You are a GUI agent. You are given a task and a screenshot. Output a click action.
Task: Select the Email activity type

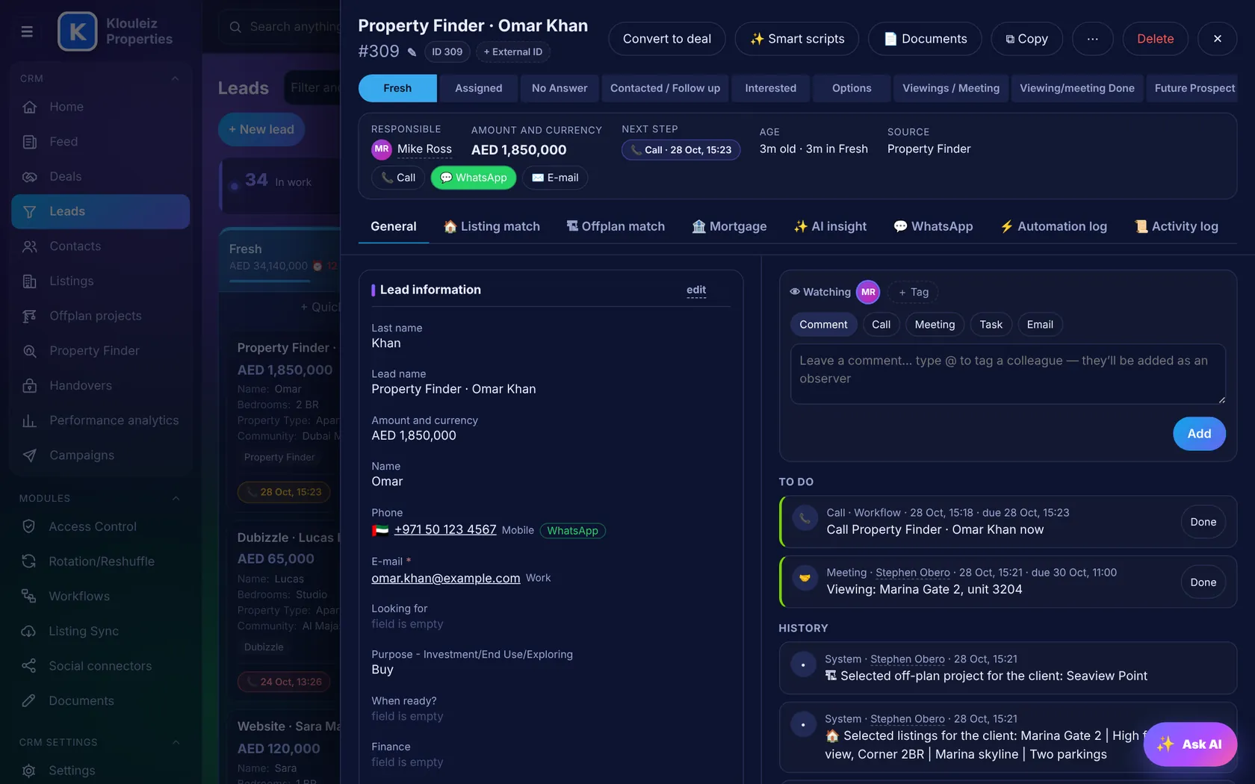click(1040, 325)
